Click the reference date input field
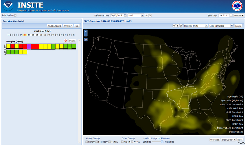The height and width of the screenshot is (145, 246). point(117,15)
